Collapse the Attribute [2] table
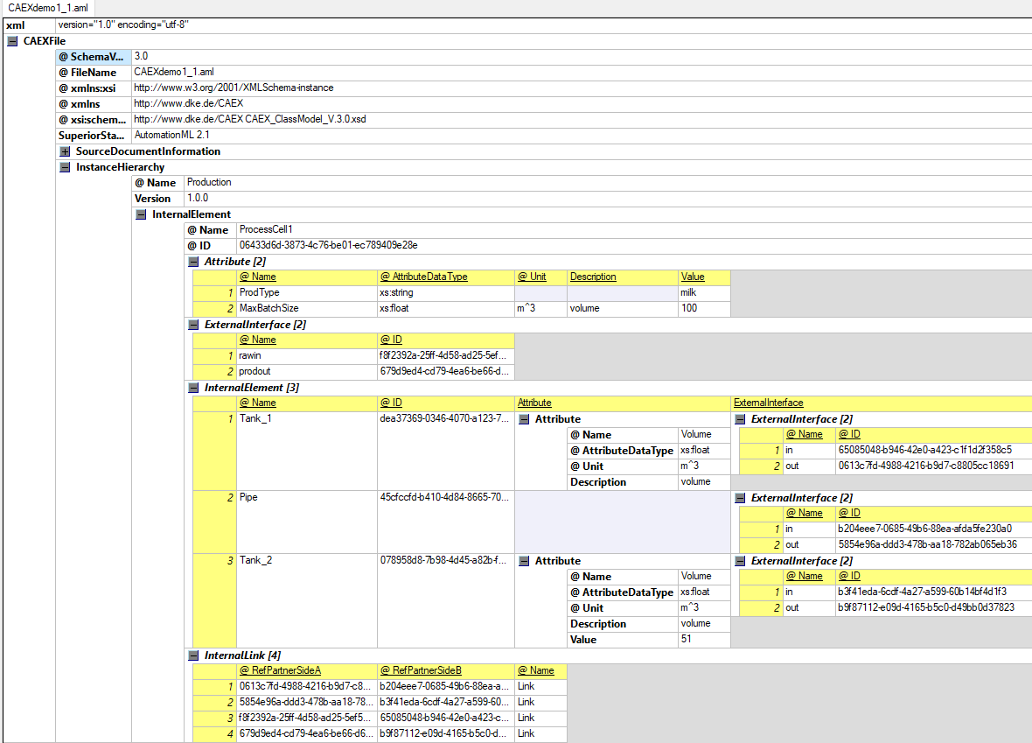1032x743 pixels. pos(193,262)
